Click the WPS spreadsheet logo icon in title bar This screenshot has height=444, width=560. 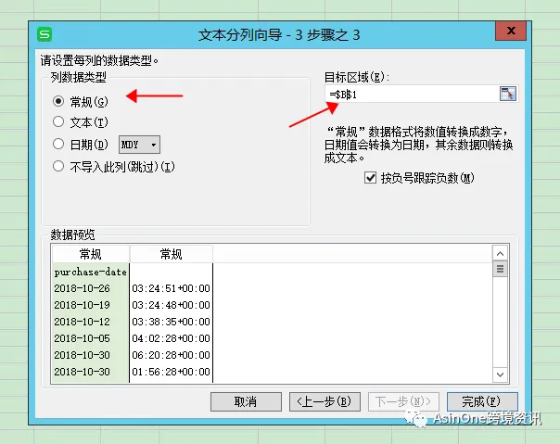45,34
